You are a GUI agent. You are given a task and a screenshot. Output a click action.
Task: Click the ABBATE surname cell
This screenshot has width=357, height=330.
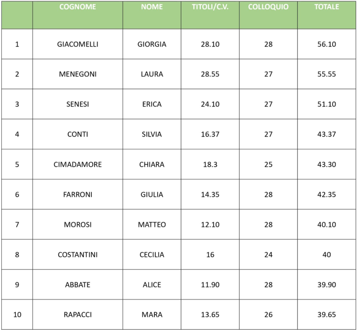pos(77,285)
